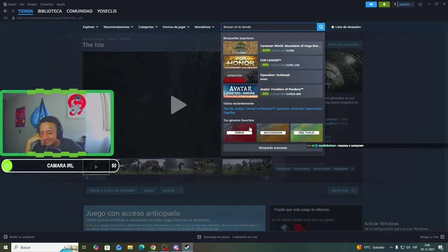Launch Microsoft Edge from taskbar
This screenshot has width=448, height=252.
point(141,247)
